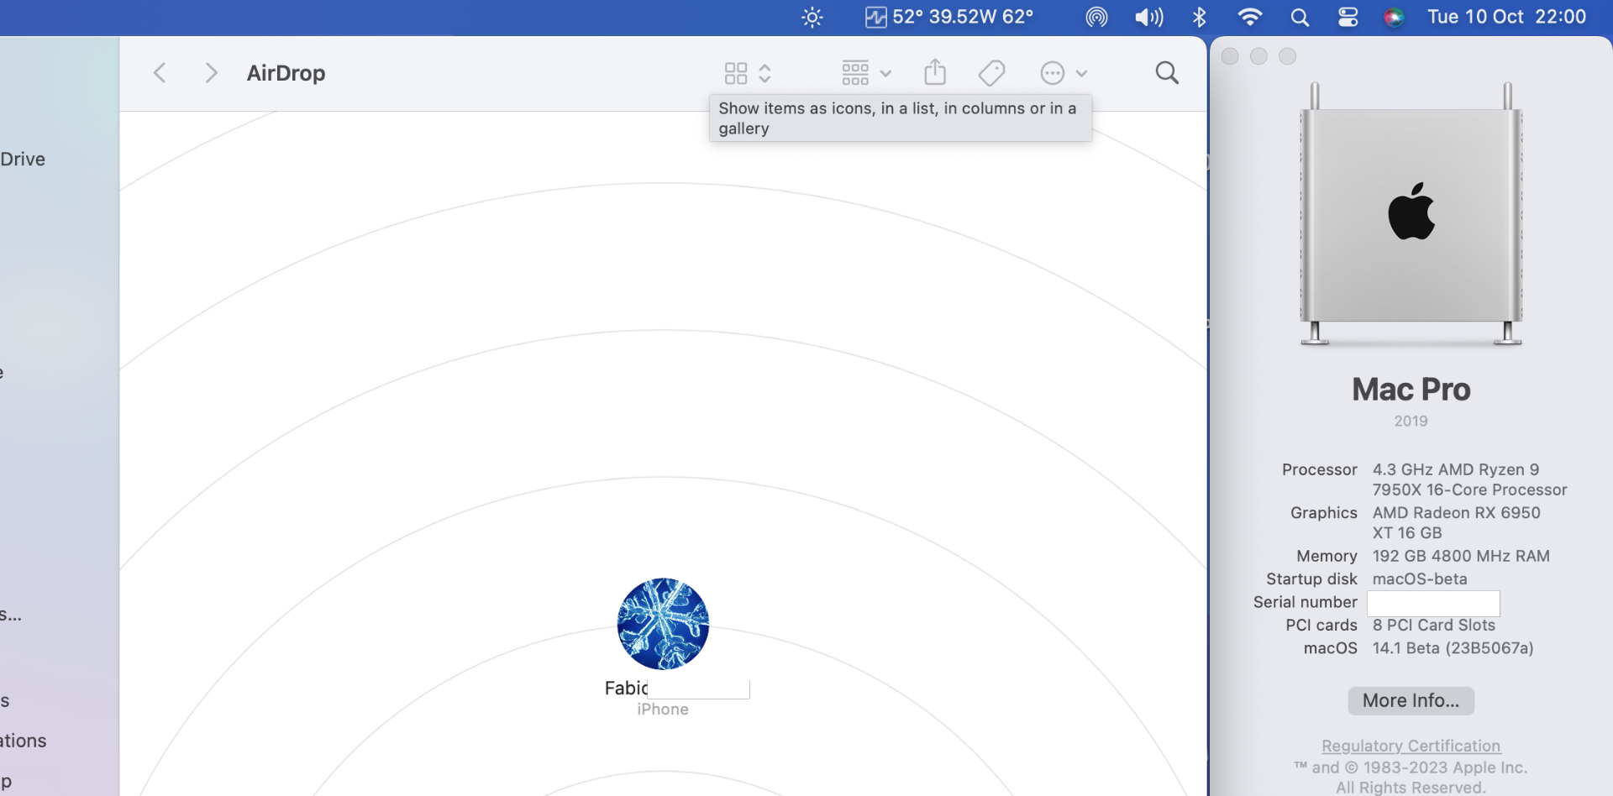This screenshot has width=1613, height=796.
Task: Click the More Info... button
Action: click(1411, 700)
